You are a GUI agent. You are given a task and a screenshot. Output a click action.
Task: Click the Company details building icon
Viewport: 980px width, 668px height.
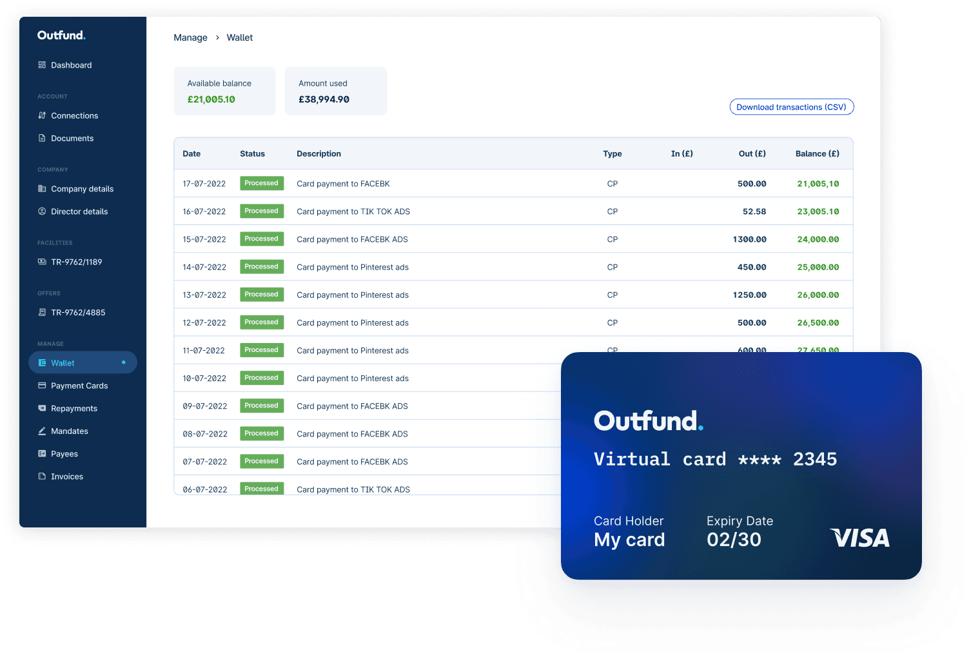(x=42, y=189)
